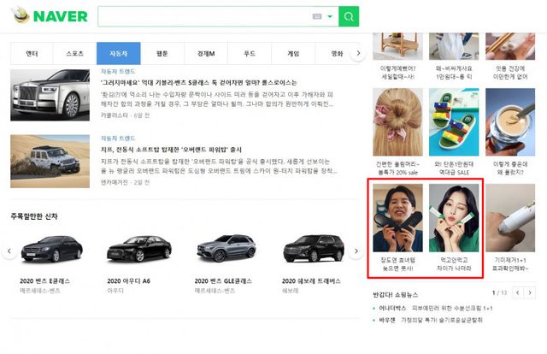Expand the search box dropdown arrow

(330, 17)
